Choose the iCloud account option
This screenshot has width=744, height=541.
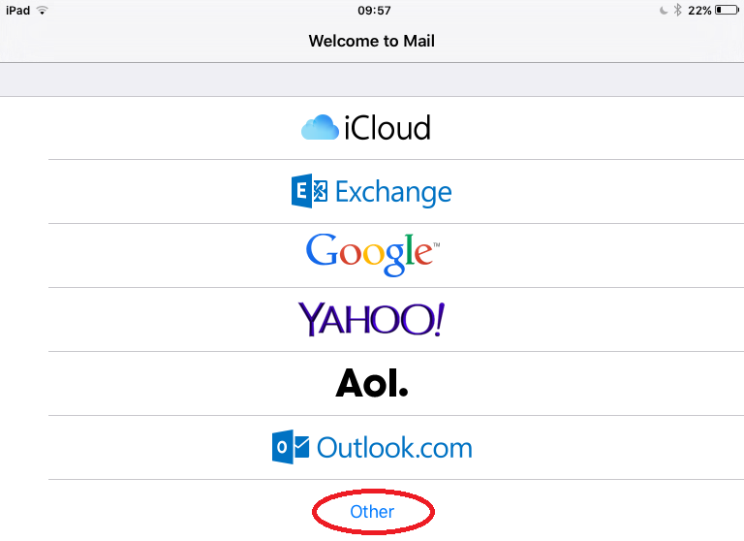pyautogui.click(x=372, y=128)
